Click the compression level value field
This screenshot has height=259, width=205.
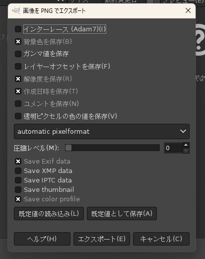click(173, 148)
